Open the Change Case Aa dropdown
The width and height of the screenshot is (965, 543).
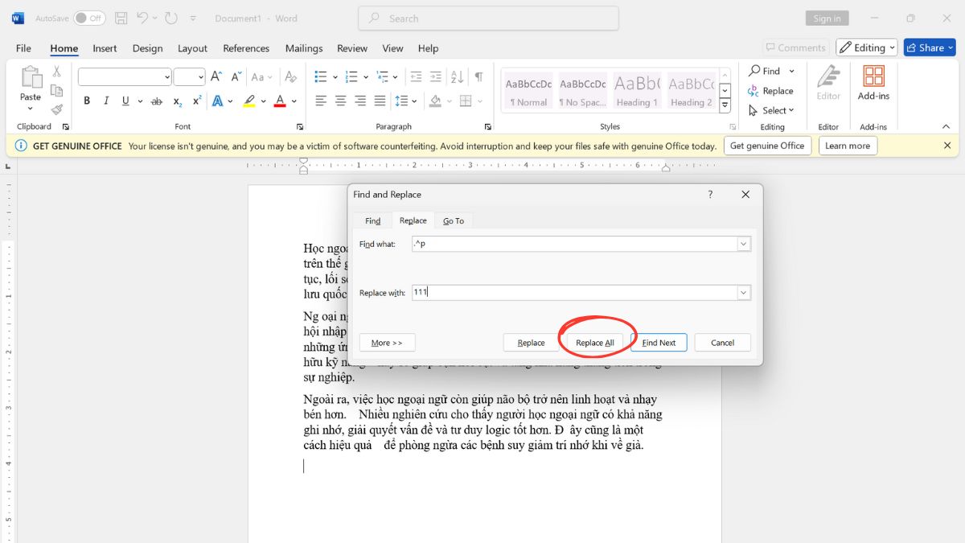click(262, 77)
